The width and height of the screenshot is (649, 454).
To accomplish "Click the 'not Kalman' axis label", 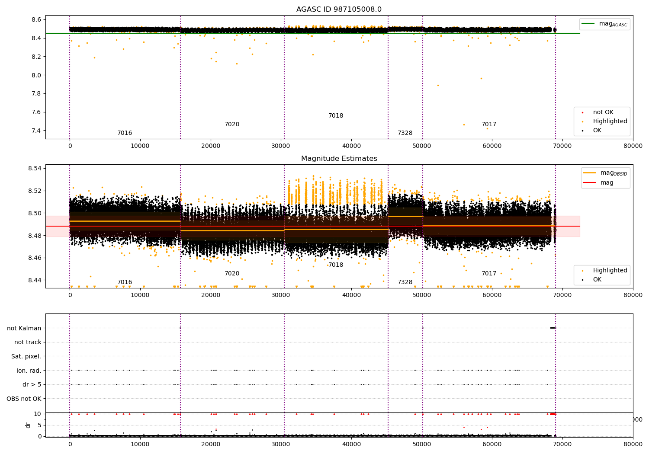I will pyautogui.click(x=24, y=329).
